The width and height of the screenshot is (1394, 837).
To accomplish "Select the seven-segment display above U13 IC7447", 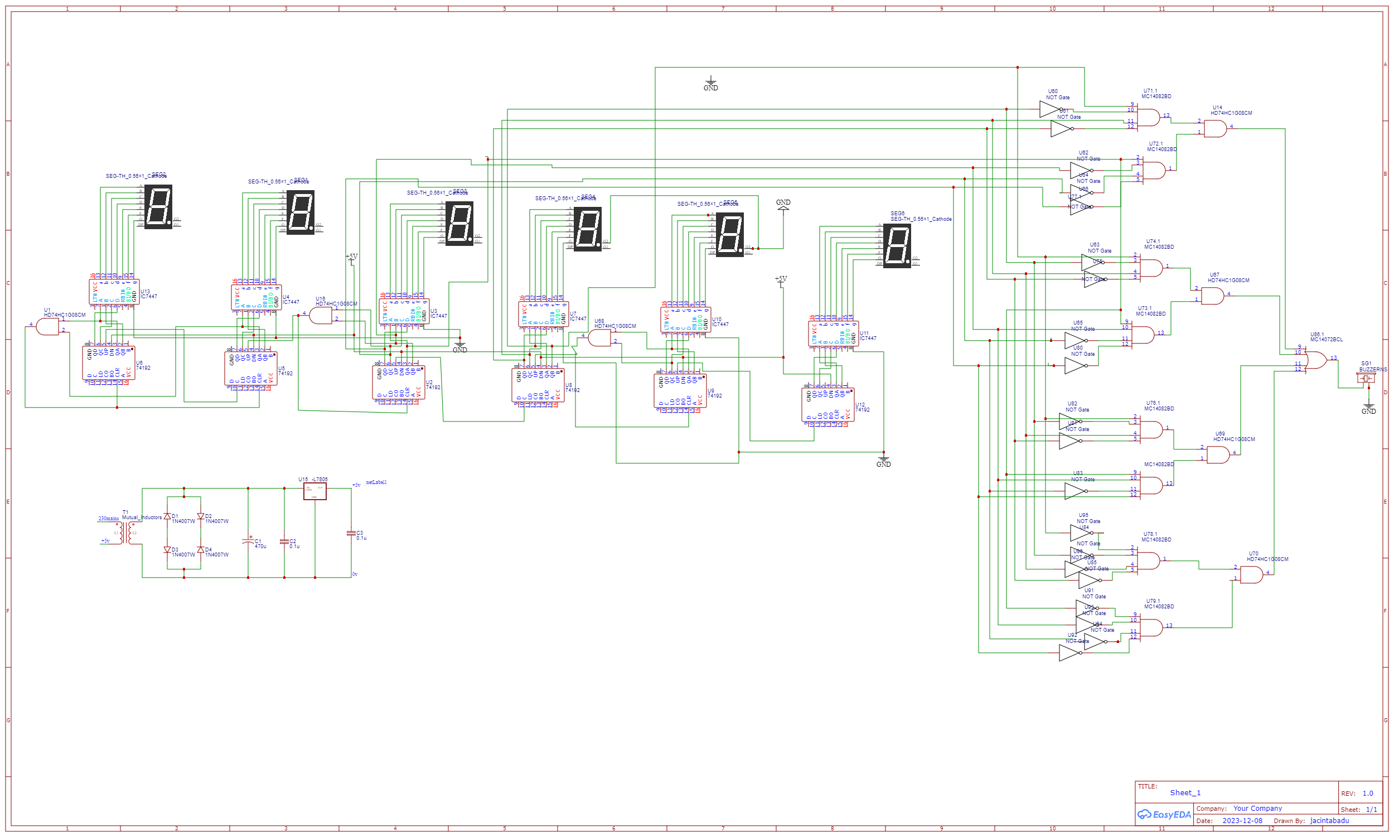I will (x=158, y=206).
